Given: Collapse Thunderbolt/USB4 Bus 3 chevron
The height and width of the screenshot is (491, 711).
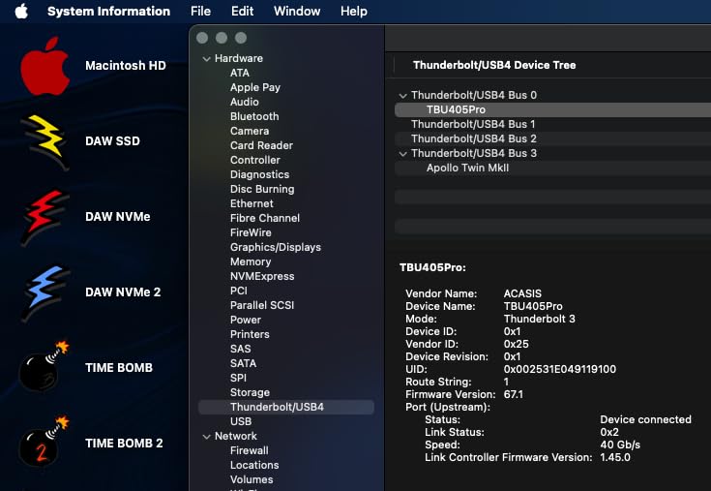Looking at the screenshot, I should coord(402,153).
